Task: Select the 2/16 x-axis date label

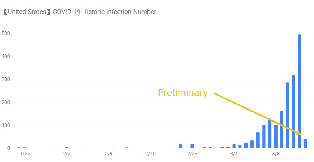Action: [150, 154]
